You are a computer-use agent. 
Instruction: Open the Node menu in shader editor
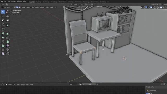click(32, 84)
